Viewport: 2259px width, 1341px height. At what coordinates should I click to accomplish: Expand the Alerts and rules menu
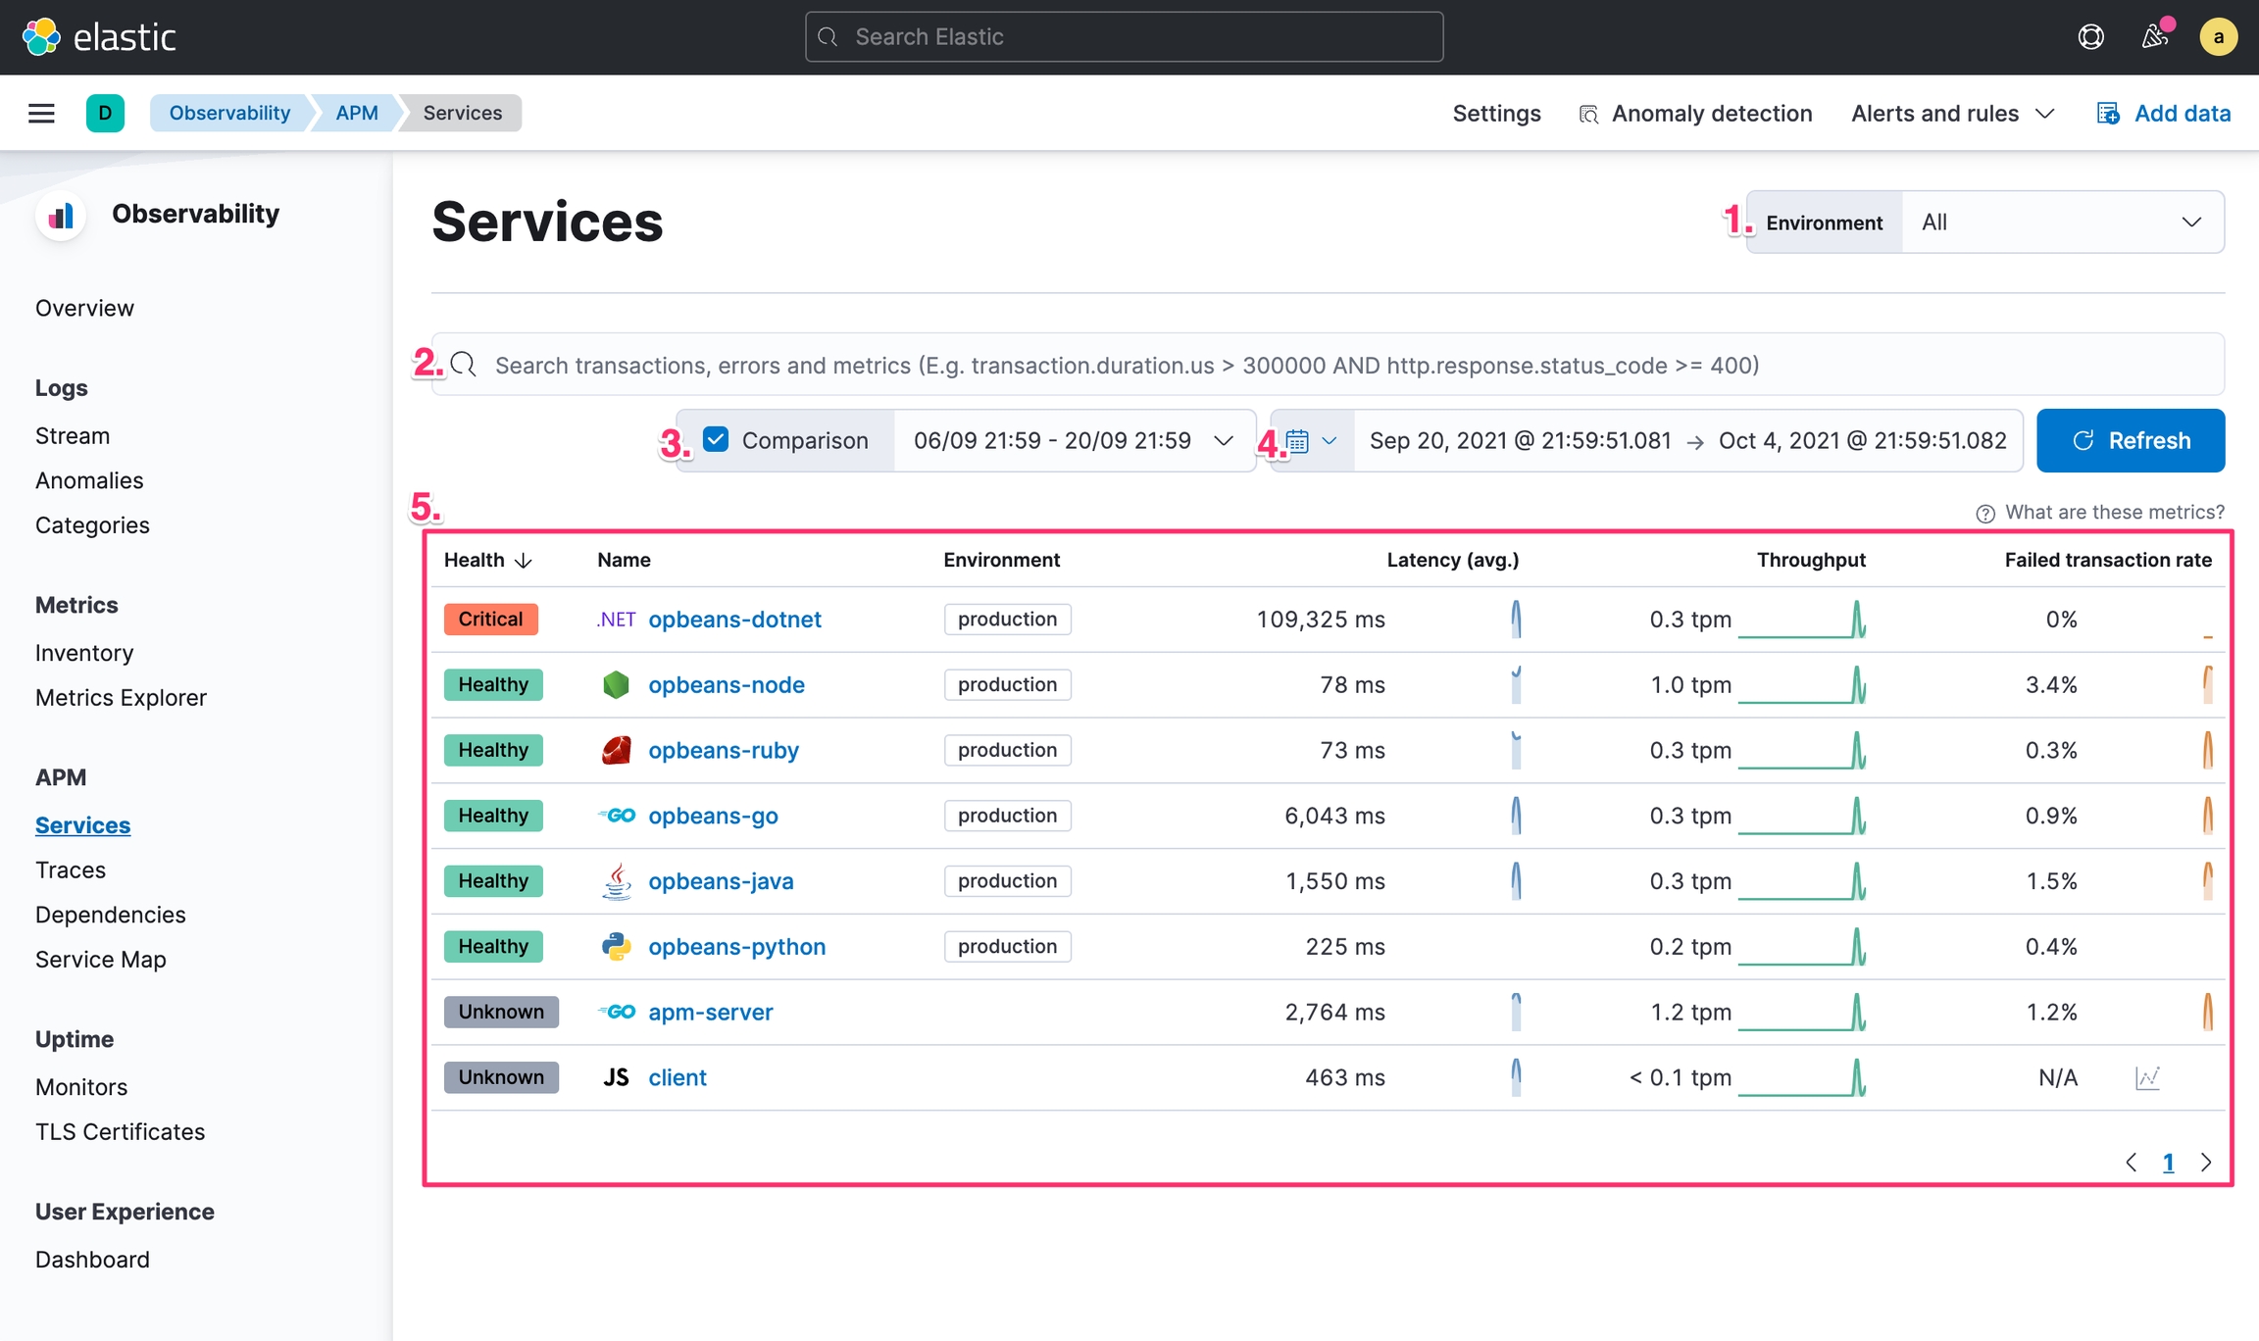(1952, 114)
